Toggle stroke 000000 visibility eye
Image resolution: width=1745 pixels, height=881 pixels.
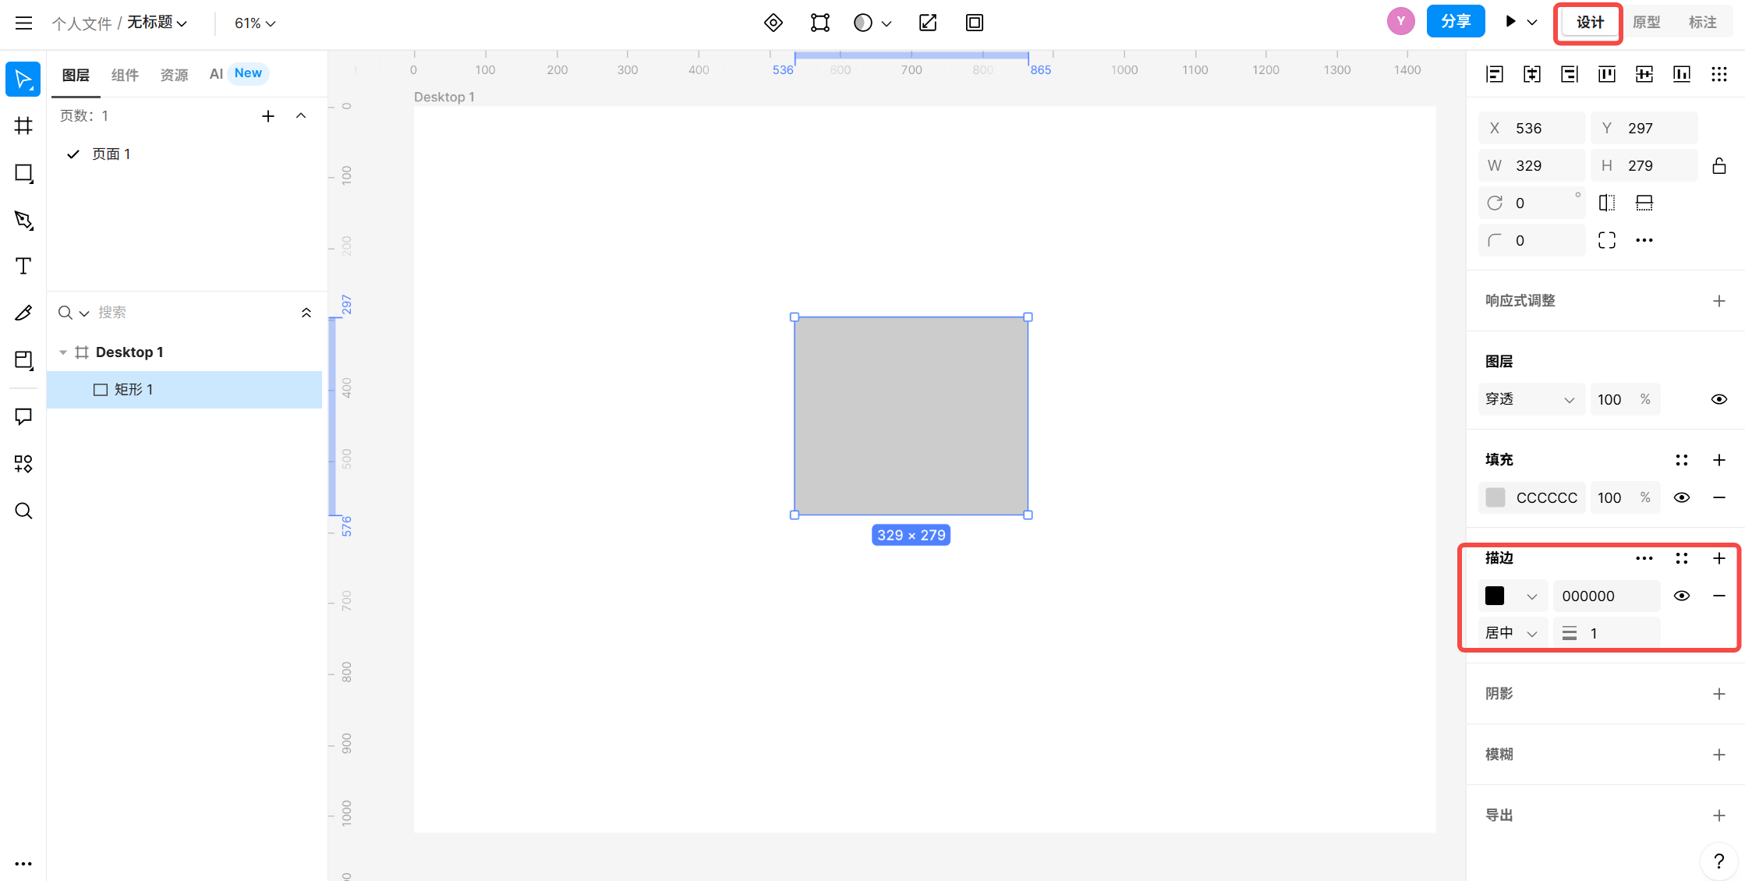pos(1681,596)
